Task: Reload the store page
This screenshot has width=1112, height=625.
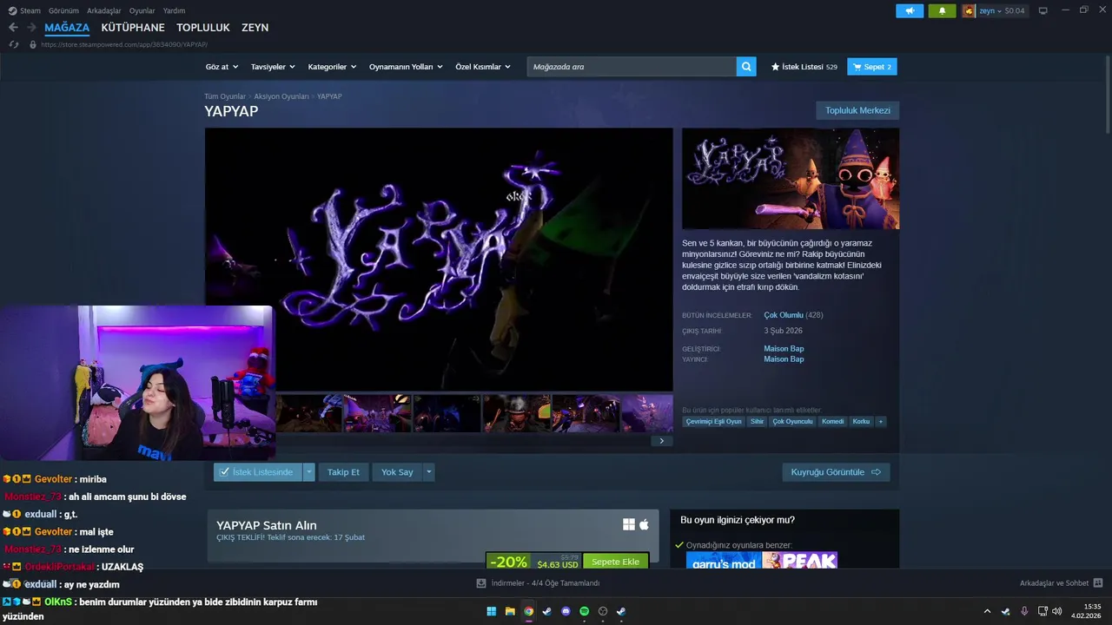Action: (x=13, y=44)
